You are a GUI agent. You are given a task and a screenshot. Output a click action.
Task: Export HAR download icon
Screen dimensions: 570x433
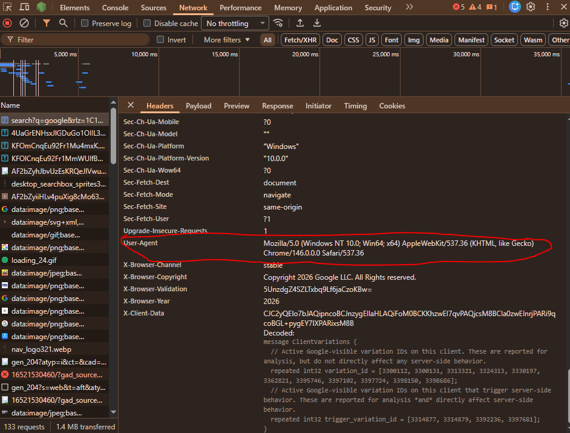[x=317, y=23]
